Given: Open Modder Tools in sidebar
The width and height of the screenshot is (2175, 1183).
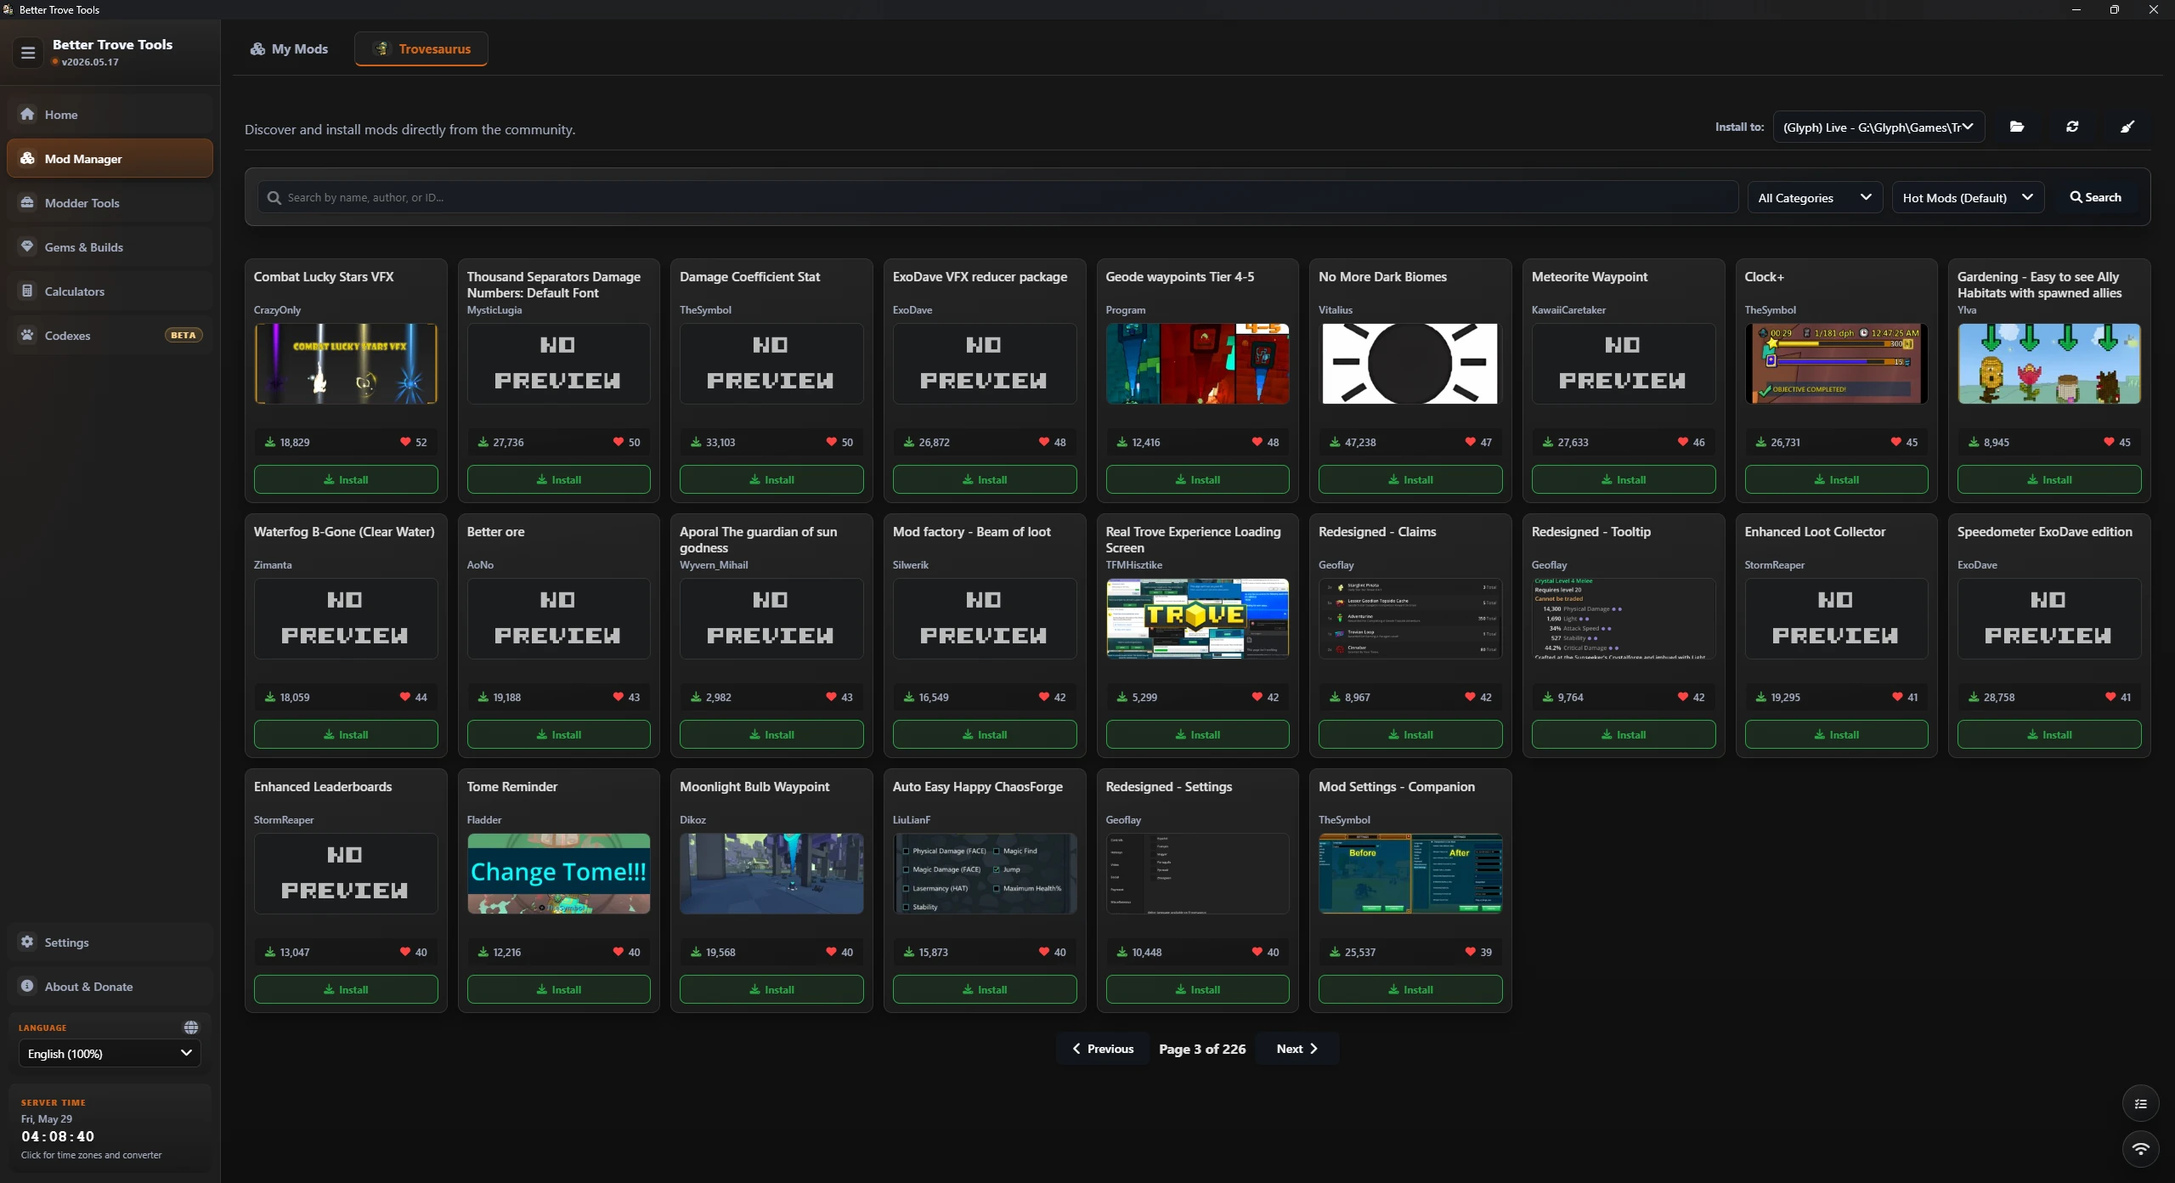Looking at the screenshot, I should (110, 202).
